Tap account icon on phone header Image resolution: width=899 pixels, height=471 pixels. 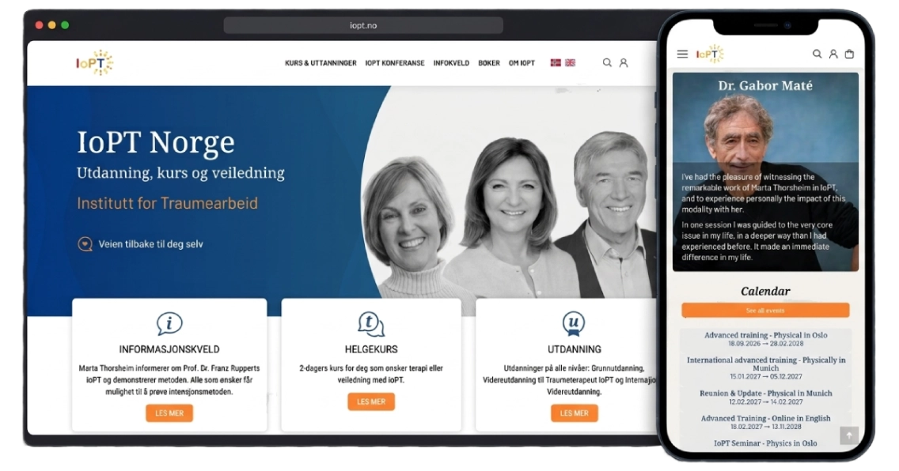pyautogui.click(x=833, y=54)
